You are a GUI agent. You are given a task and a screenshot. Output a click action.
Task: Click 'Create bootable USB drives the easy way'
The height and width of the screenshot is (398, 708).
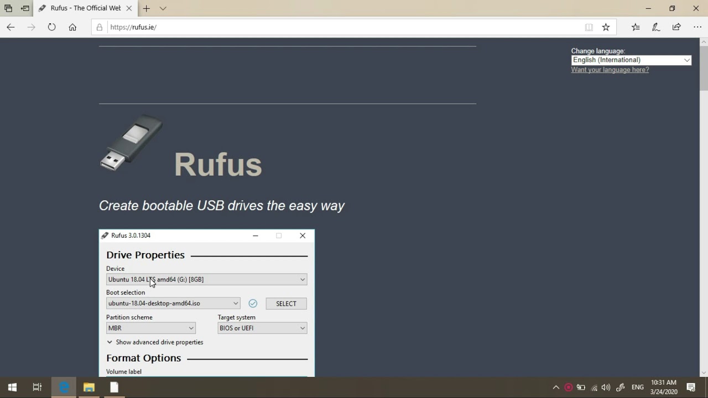[x=222, y=206]
